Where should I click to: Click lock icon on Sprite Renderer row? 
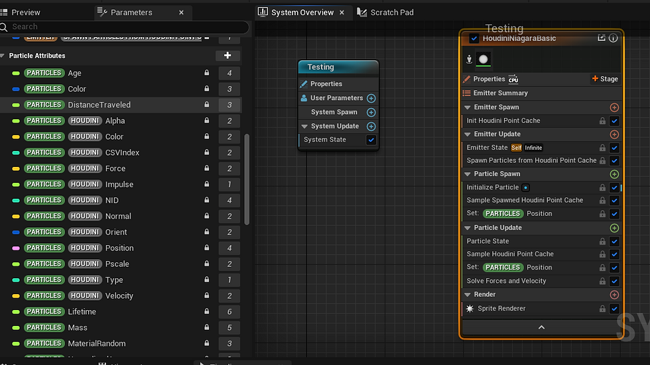pos(602,309)
